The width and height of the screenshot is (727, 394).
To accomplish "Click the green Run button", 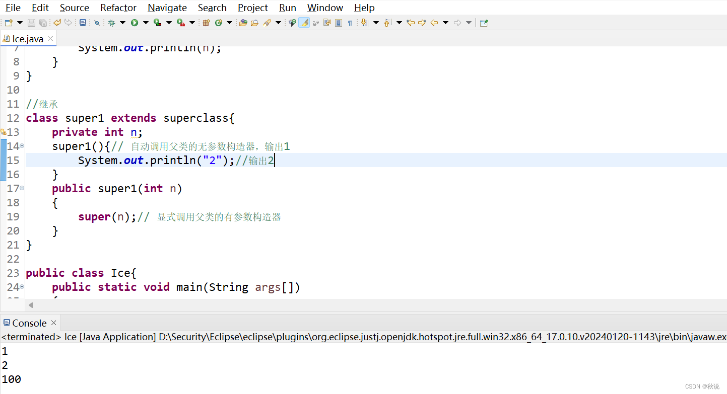I will click(135, 23).
